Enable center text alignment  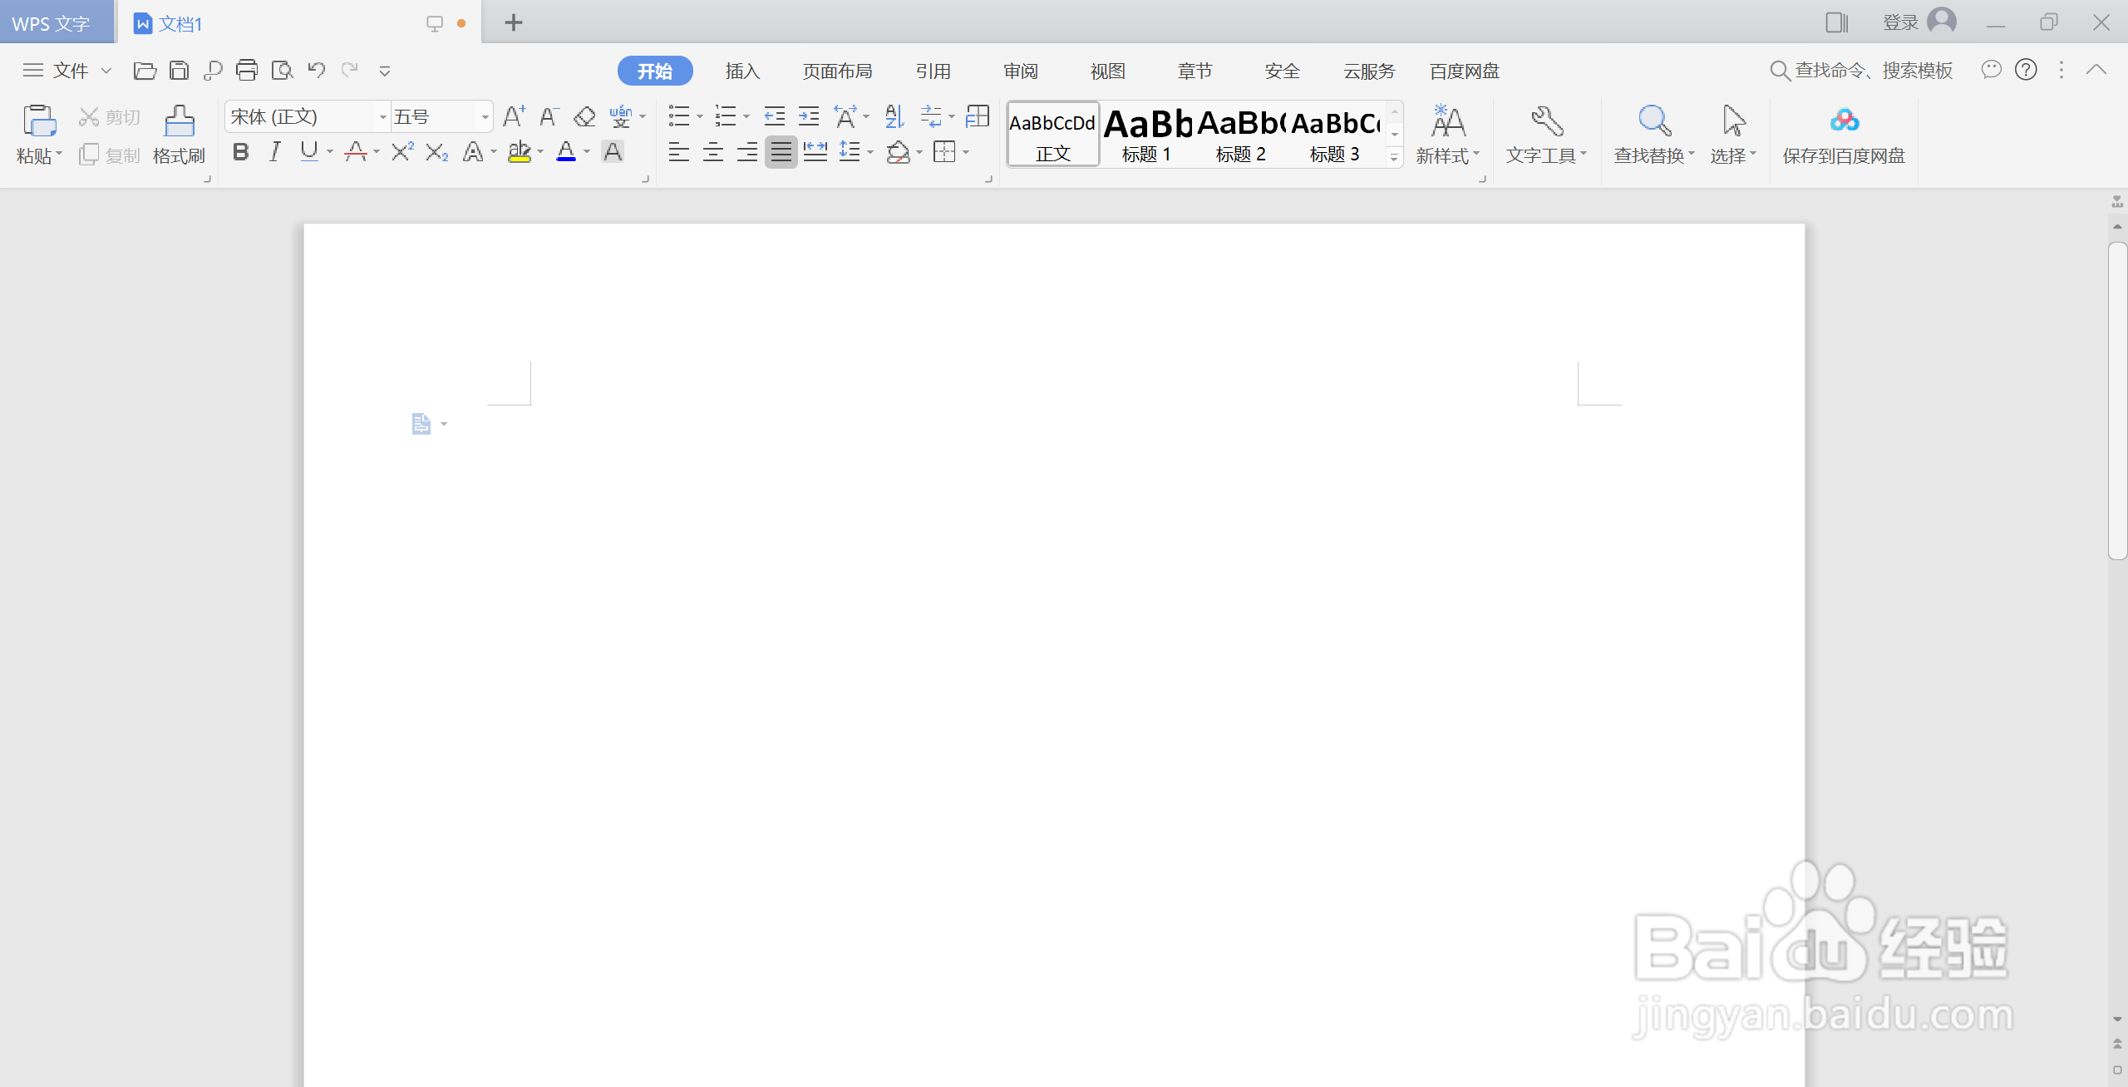pos(712,152)
